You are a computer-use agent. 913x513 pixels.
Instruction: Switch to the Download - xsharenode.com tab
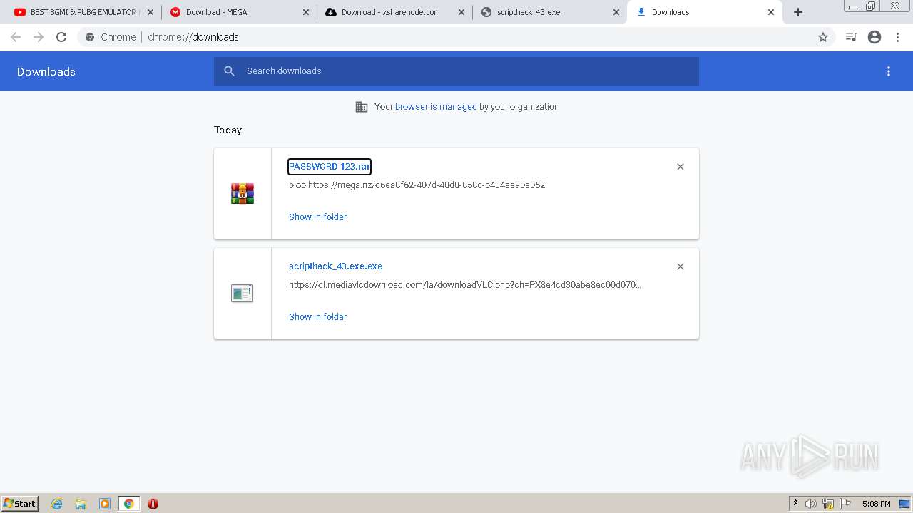394,12
